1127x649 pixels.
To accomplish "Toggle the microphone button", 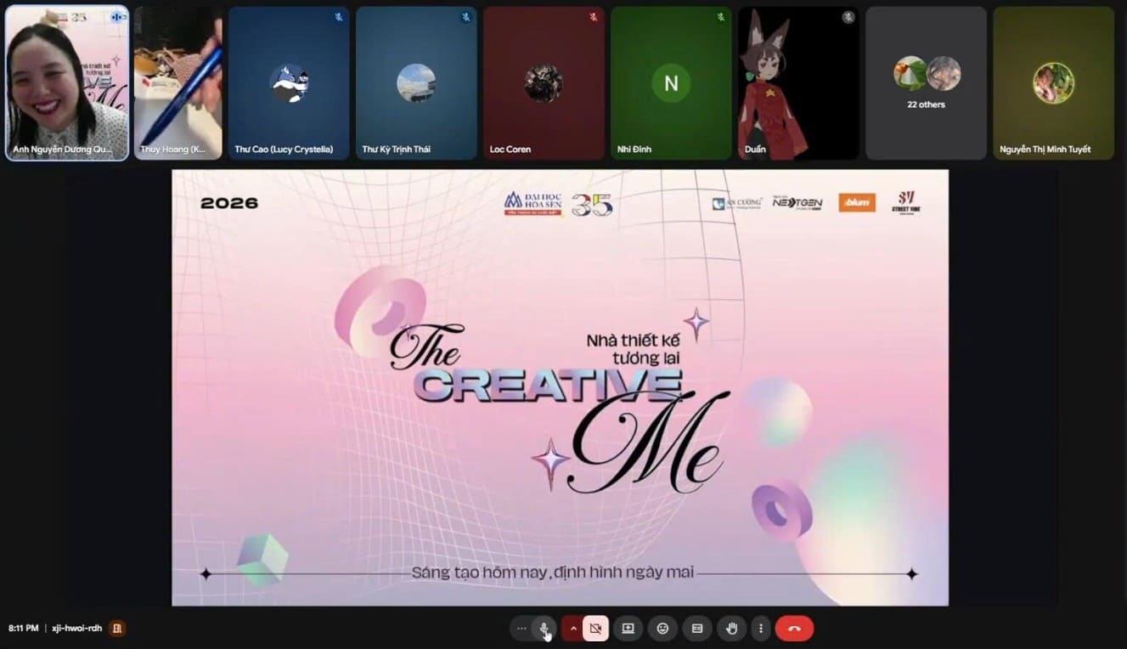I will pos(544,629).
